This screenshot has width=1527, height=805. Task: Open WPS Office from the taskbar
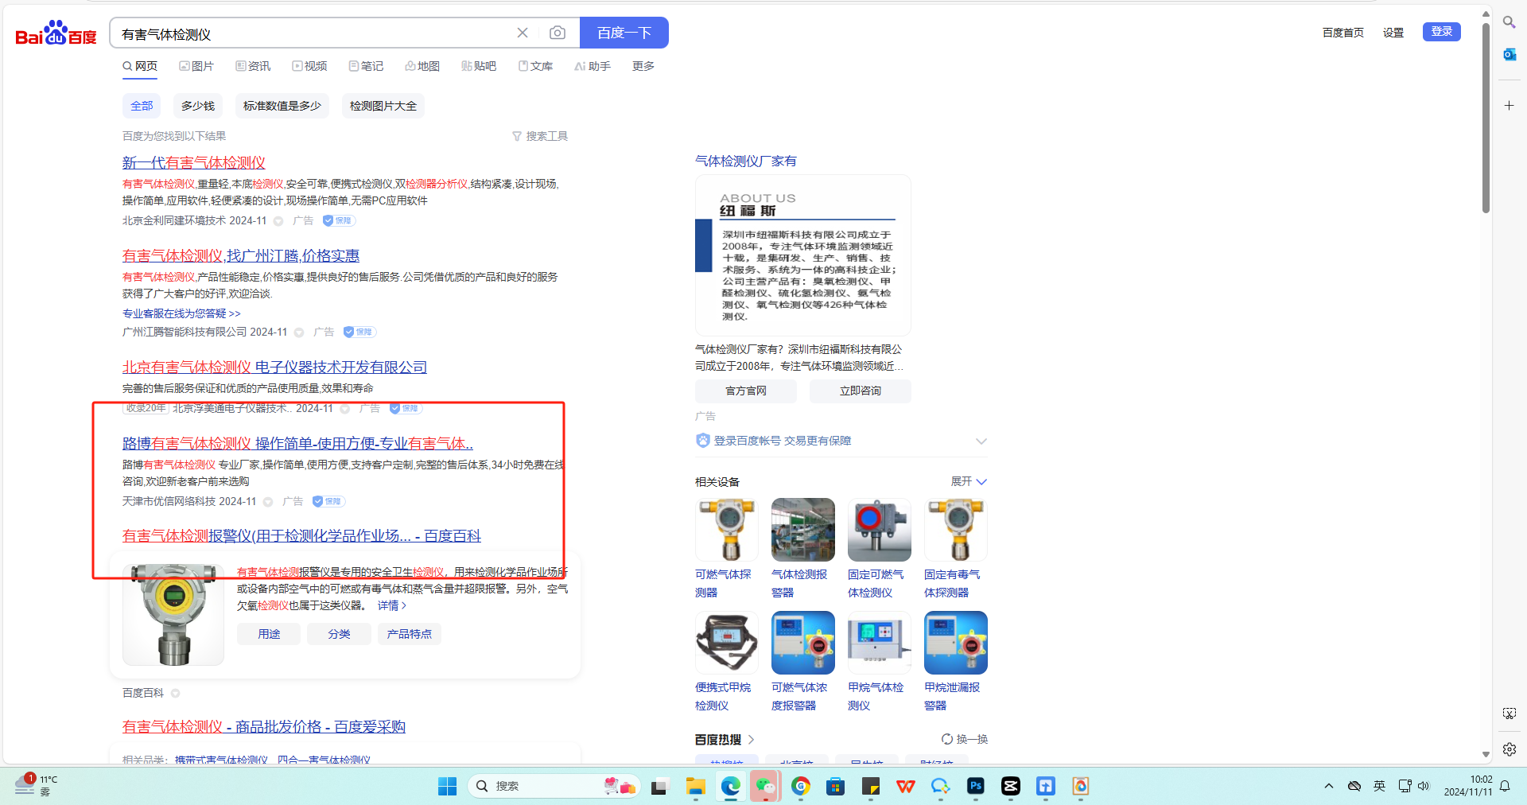point(905,787)
